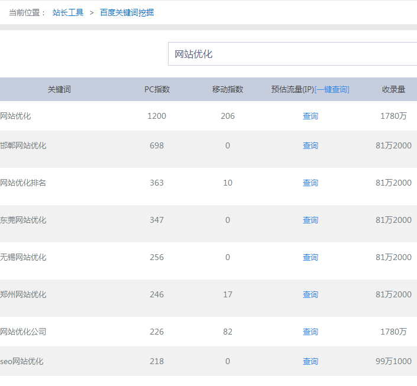Click the 站长工具 breadcrumb link
417x386 pixels.
point(68,12)
